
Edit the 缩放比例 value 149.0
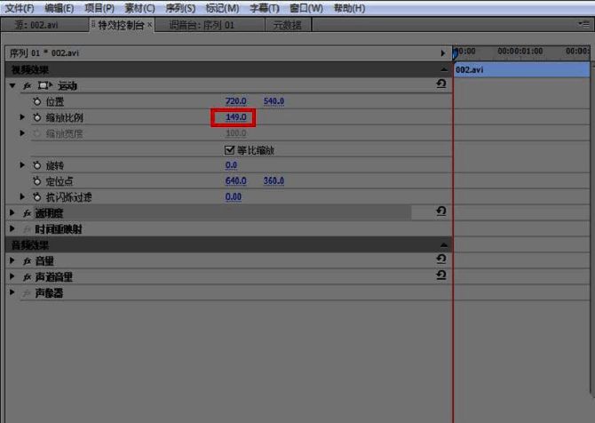pos(235,117)
